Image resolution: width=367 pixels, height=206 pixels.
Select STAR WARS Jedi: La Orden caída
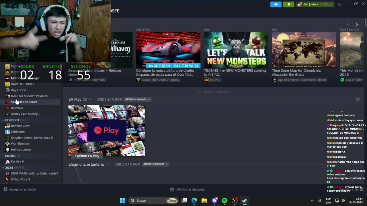point(35,173)
